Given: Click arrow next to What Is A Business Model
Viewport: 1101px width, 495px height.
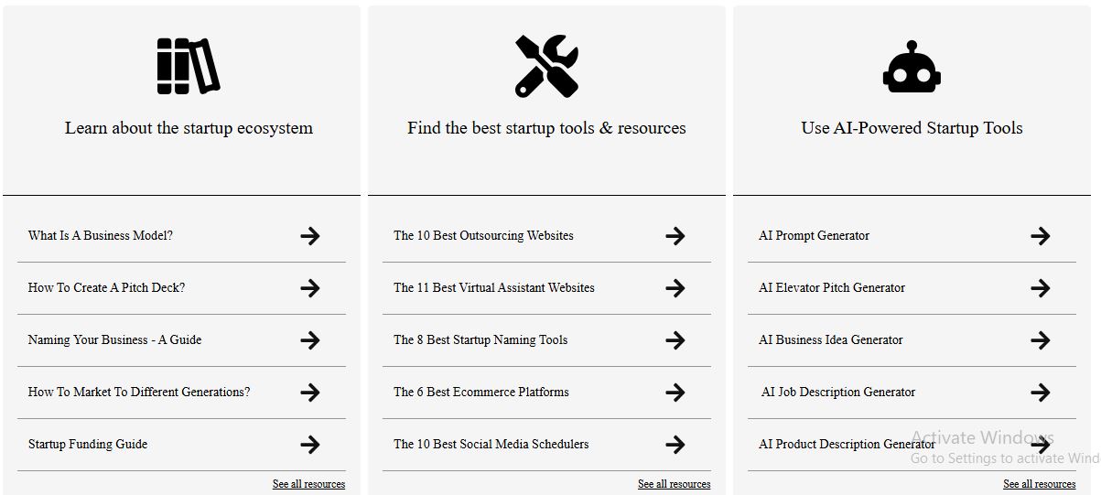Looking at the screenshot, I should point(310,236).
